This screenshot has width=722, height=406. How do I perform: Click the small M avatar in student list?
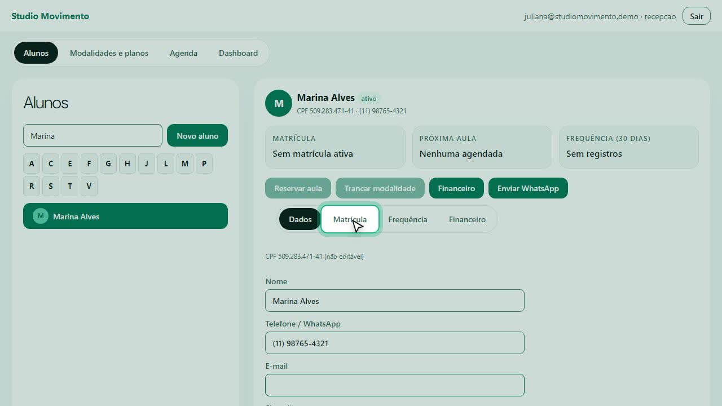pos(41,216)
